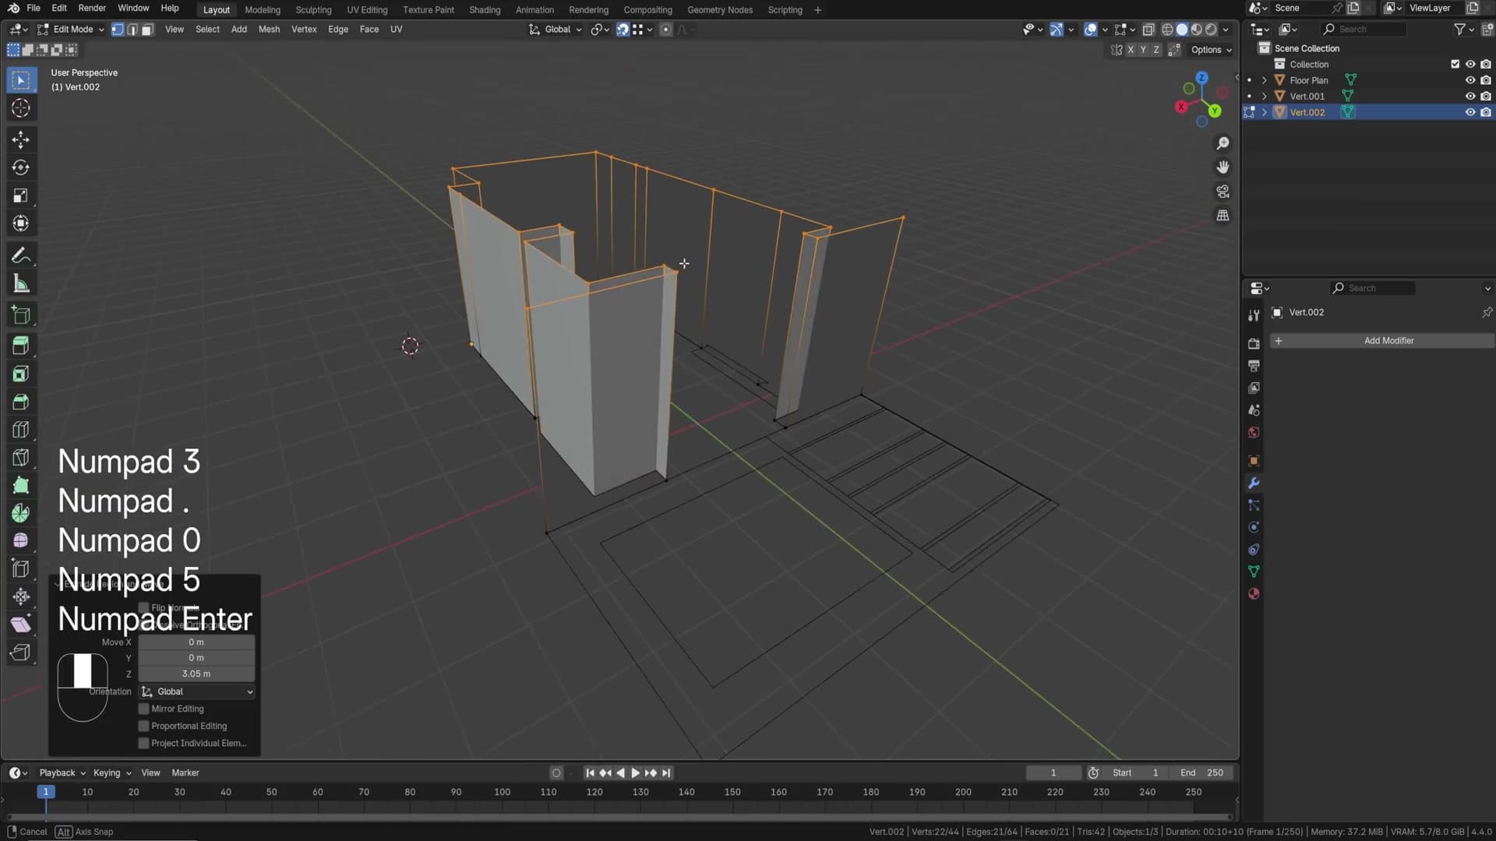Screen dimensions: 1496x841
Task: Switch to edge select mode
Action: (132, 30)
